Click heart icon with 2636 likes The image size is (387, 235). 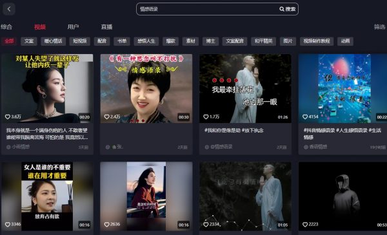106,225
